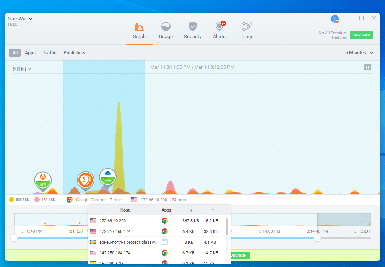Click the US flag next to 172.66.40.200 summary
The width and height of the screenshot is (385, 267).
pyautogui.click(x=134, y=200)
